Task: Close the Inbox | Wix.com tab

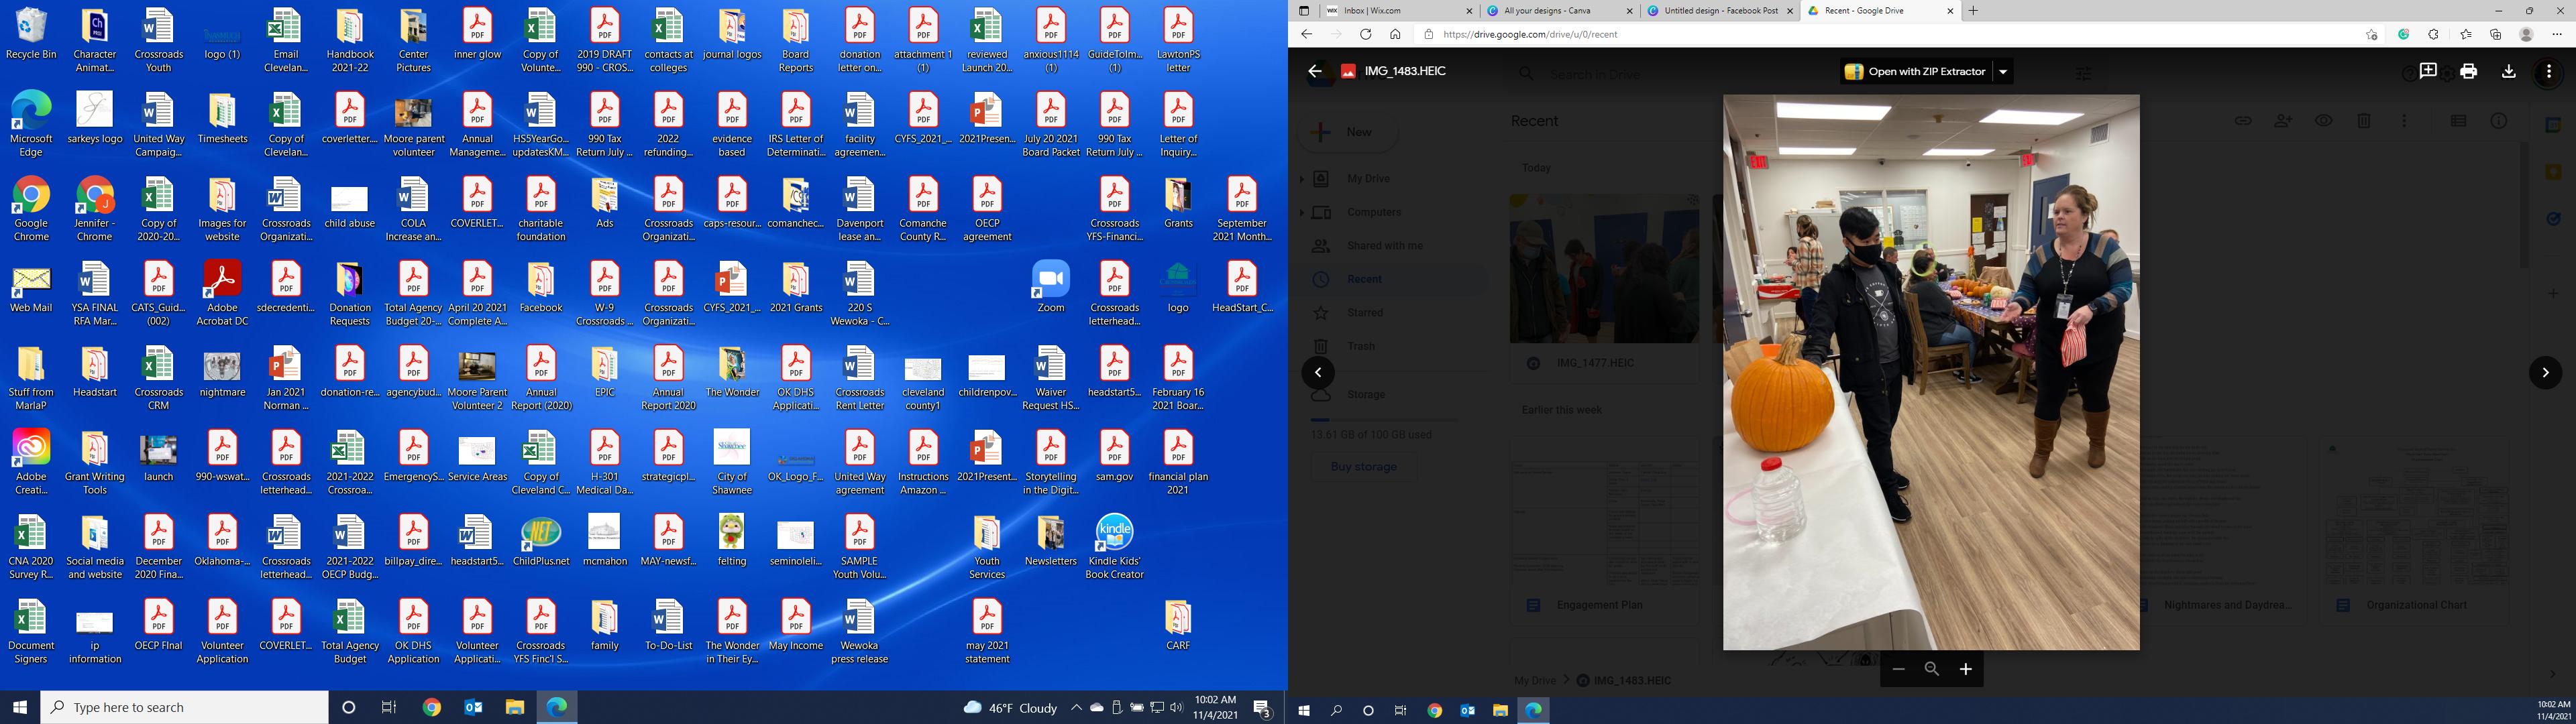Action: tap(1469, 11)
